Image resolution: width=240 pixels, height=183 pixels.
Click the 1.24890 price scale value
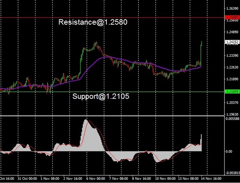pos(232,32)
